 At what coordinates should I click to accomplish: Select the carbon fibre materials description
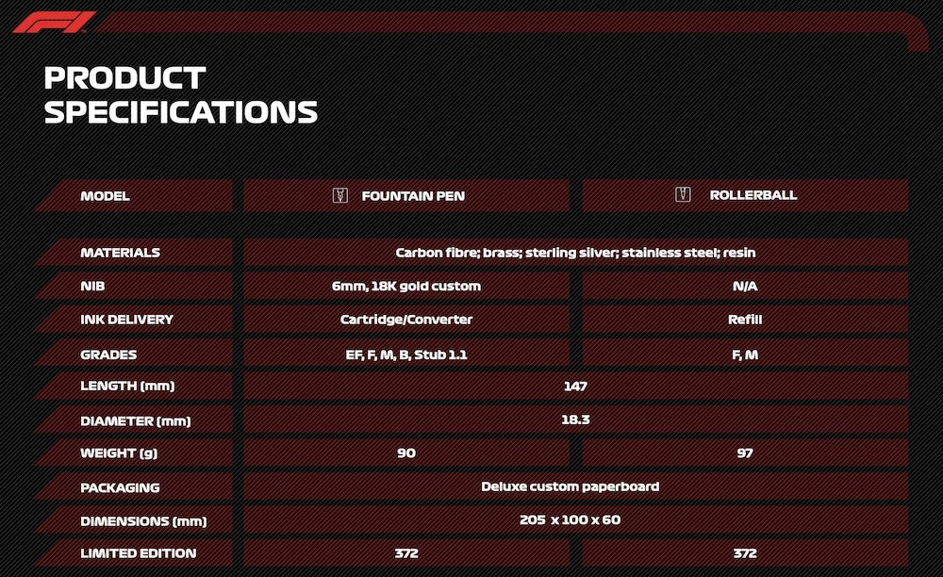point(575,253)
